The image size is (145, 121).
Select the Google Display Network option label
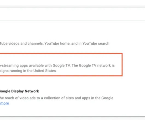(x=19, y=91)
